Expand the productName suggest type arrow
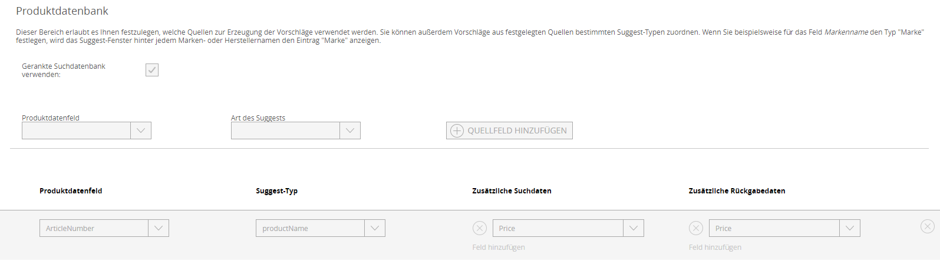 375,228
